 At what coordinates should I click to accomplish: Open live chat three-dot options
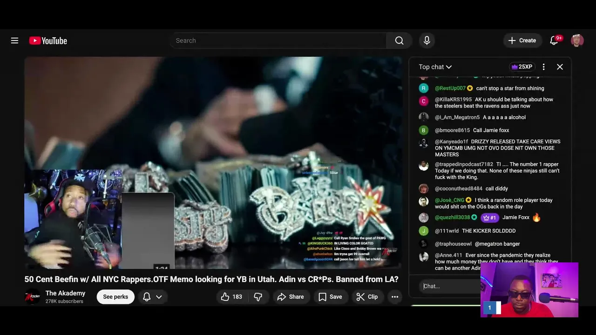click(543, 67)
